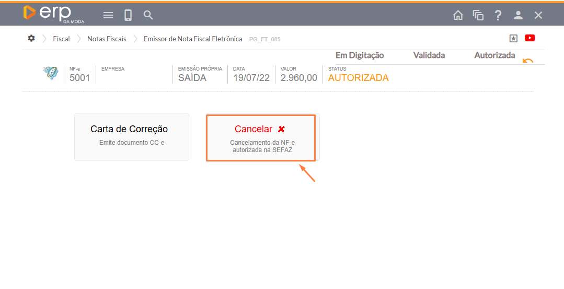Click the mobile device icon
The image size is (564, 289).
tap(128, 15)
